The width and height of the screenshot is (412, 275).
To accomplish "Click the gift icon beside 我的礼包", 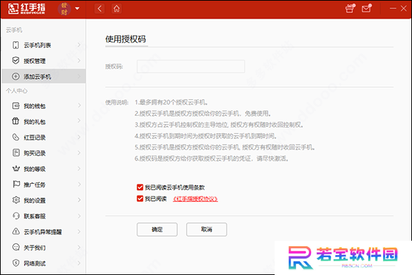I will (16, 121).
